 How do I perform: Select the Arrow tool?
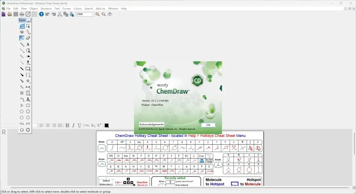28,56
